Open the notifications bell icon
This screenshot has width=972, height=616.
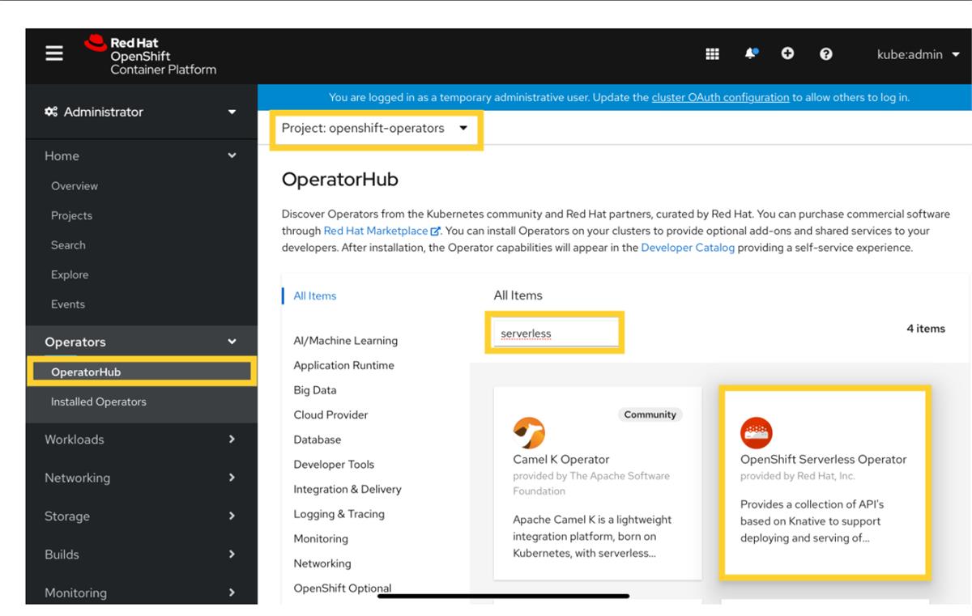click(x=749, y=53)
